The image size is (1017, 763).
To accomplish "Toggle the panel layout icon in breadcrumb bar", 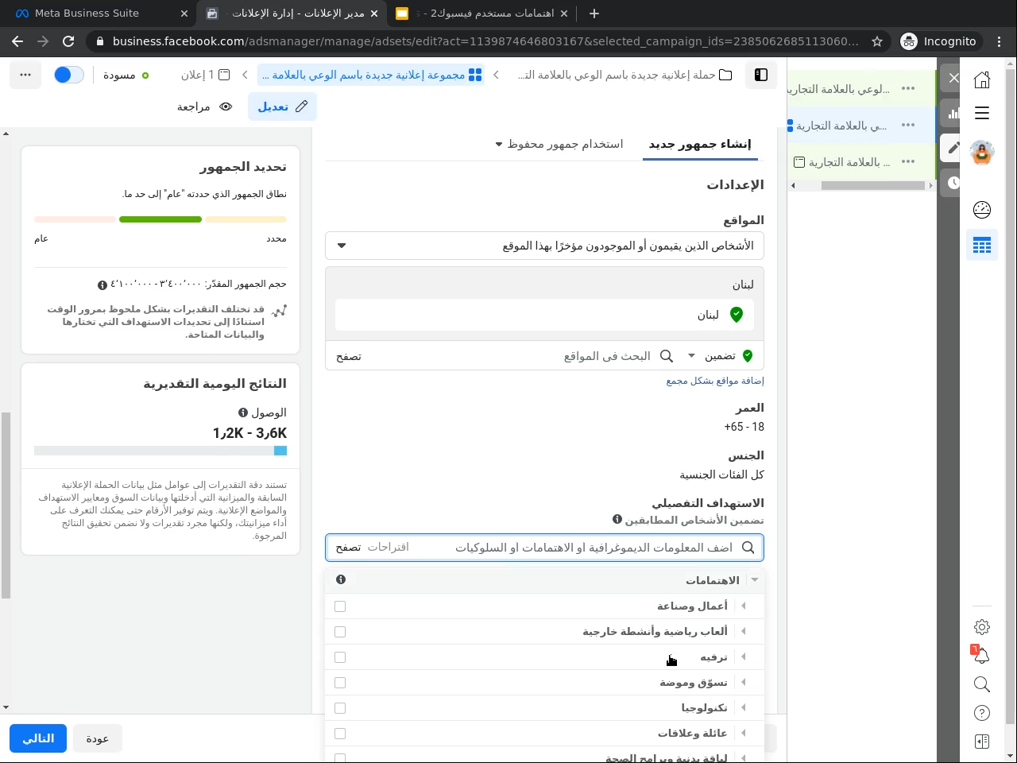I will [761, 75].
